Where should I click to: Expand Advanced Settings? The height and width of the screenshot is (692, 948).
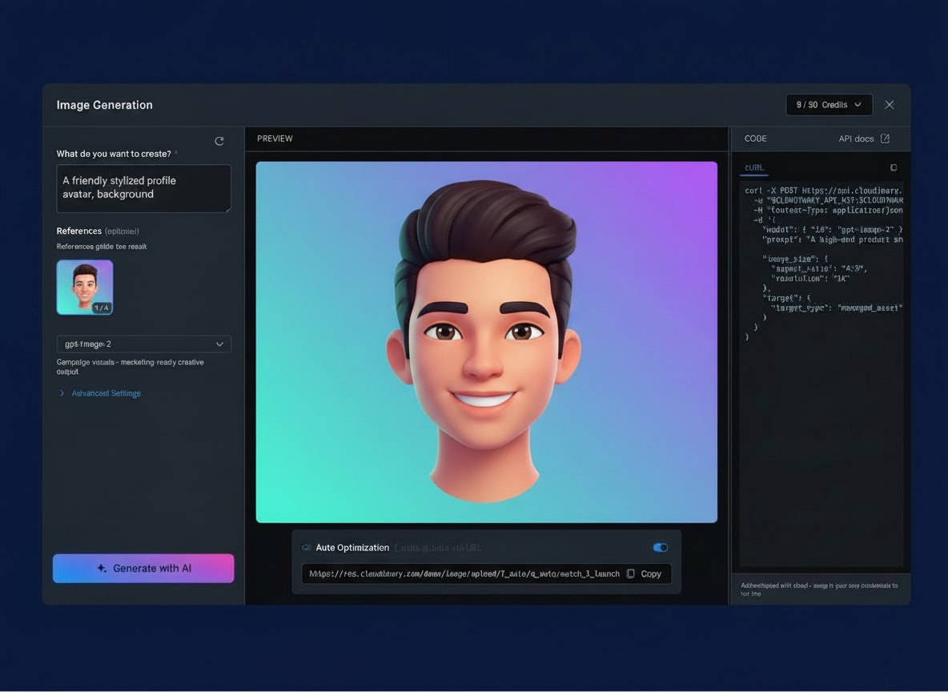(100, 393)
